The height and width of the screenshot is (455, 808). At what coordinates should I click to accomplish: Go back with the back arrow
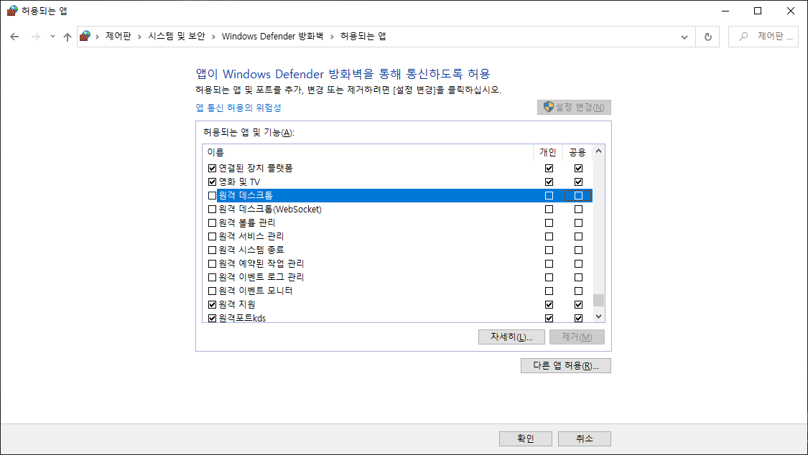(14, 37)
